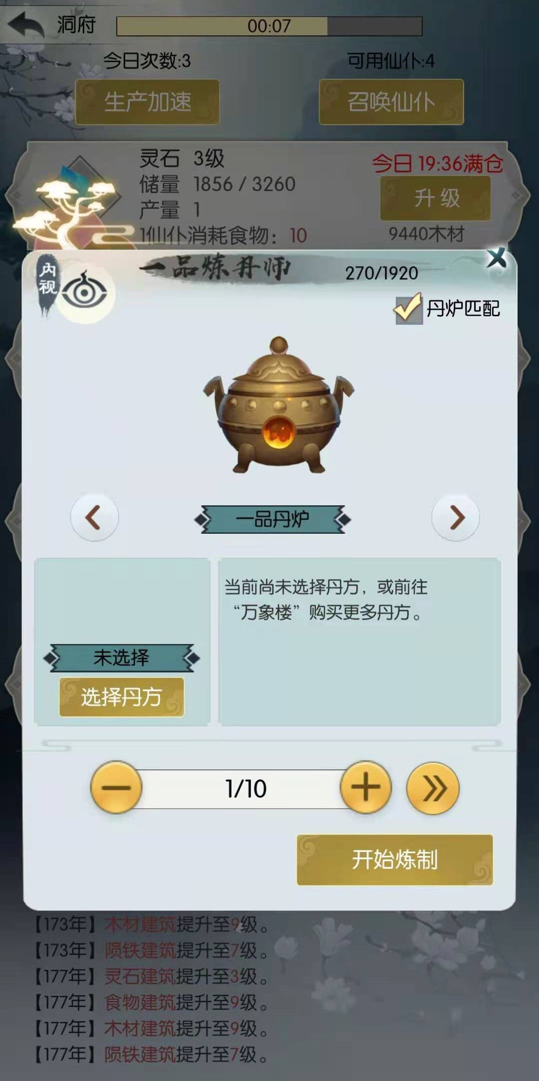The height and width of the screenshot is (1081, 539).
Task: Click the 00:07 production progress bar
Action: click(269, 26)
